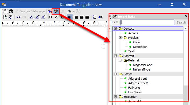The height and width of the screenshot is (105, 190).
Task: Select the Problem folder label
Action: point(133,38)
